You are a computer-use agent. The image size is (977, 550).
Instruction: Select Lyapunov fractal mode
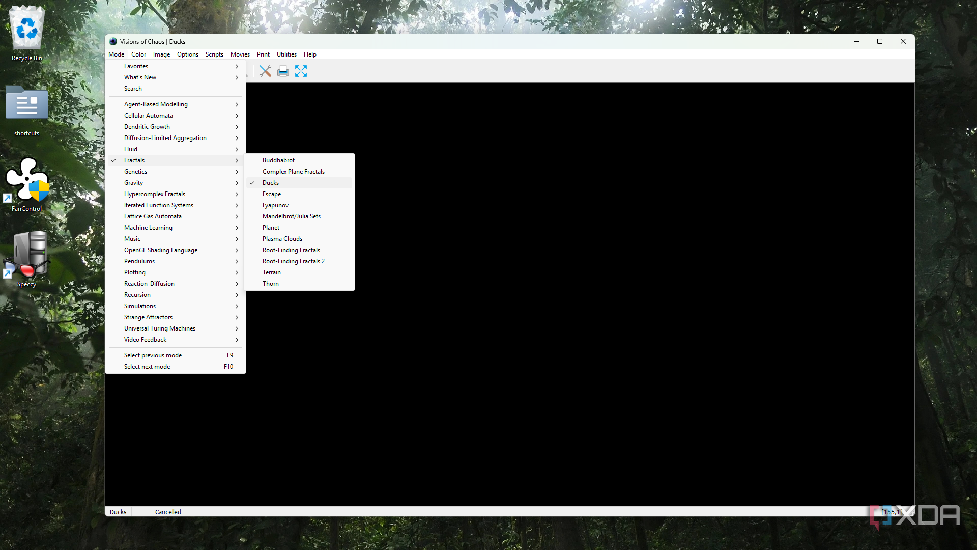point(299,205)
